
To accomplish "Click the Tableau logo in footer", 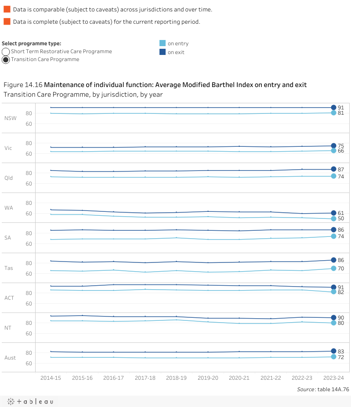I will click(30, 401).
